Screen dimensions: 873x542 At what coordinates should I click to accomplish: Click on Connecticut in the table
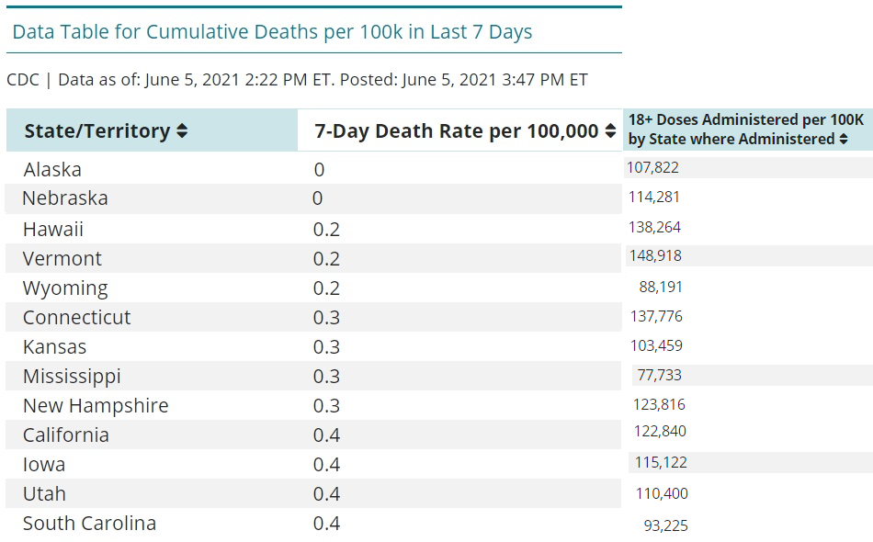click(x=77, y=318)
